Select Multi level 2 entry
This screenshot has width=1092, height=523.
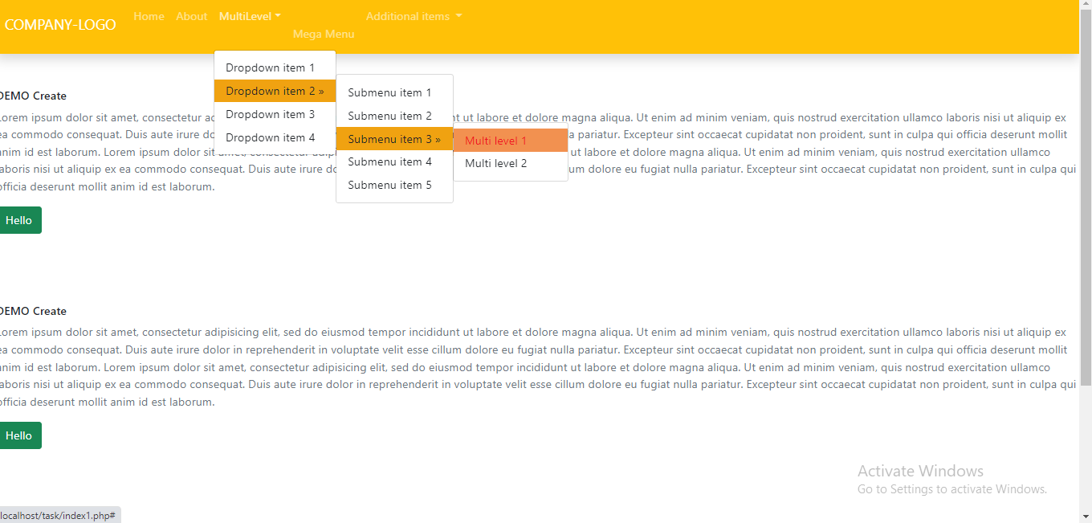coord(495,163)
